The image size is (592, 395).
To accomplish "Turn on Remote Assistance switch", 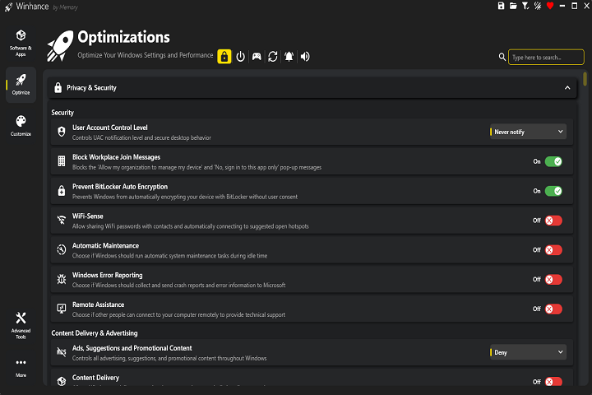I will tap(553, 309).
